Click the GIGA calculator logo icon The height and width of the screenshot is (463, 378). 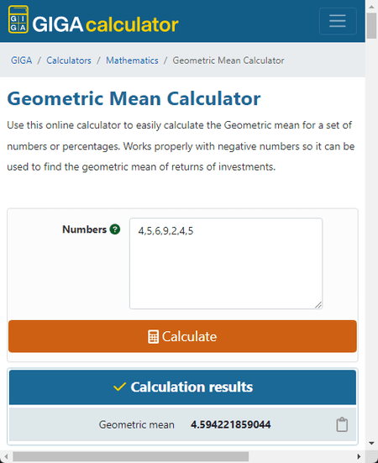(18, 20)
